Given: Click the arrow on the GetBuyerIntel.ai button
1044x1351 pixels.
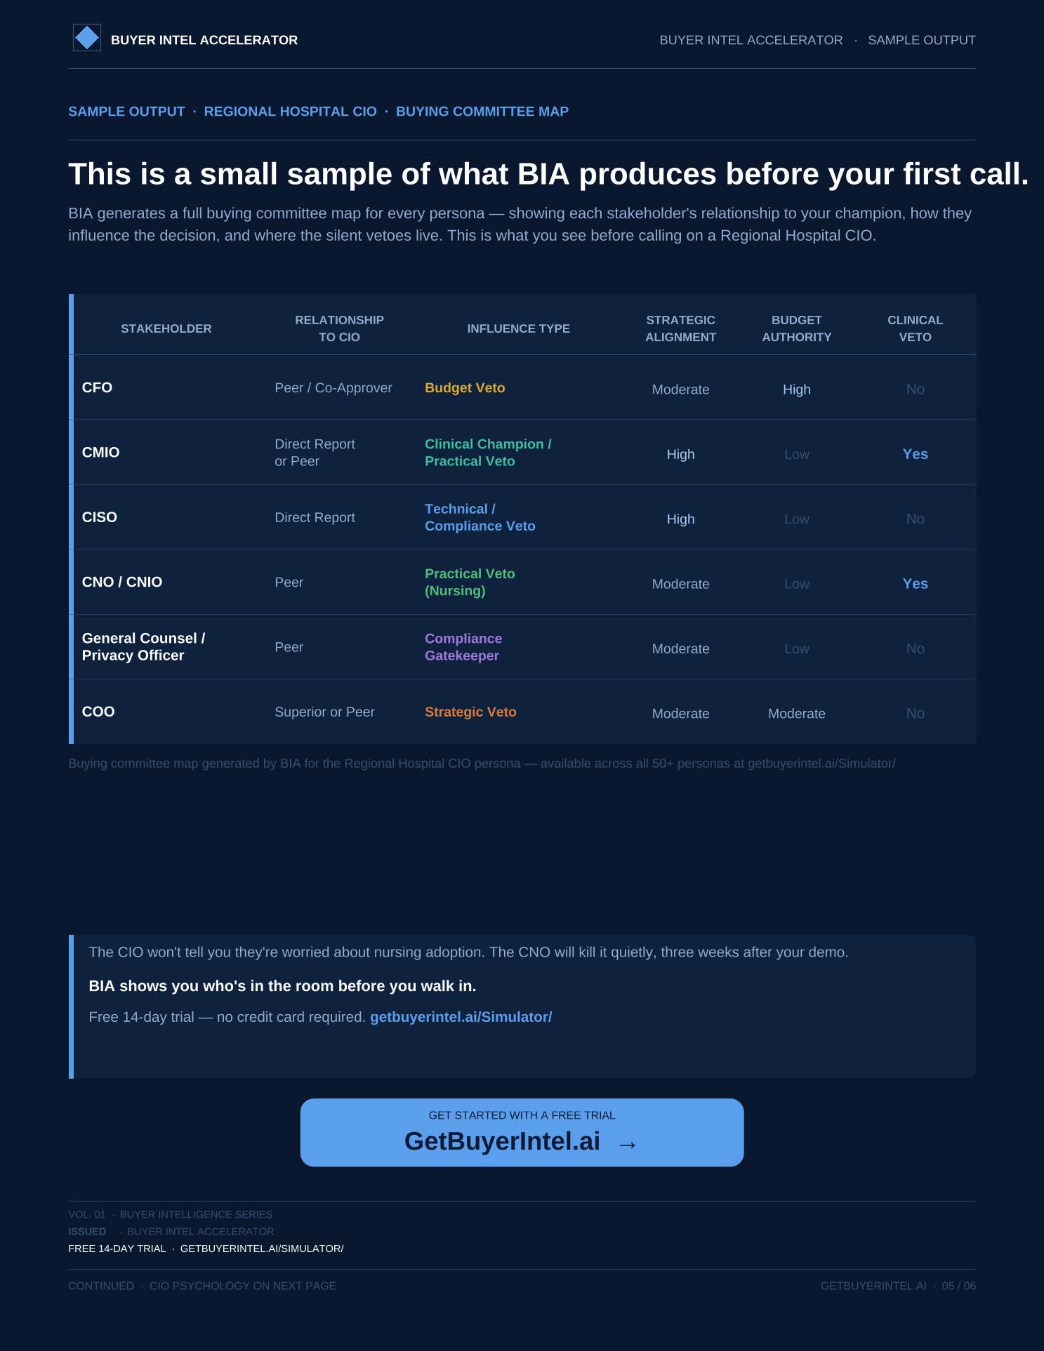Looking at the screenshot, I should click(x=628, y=1145).
